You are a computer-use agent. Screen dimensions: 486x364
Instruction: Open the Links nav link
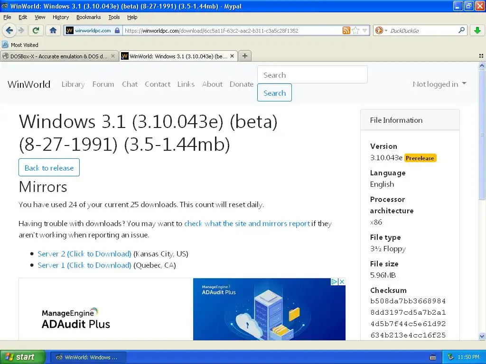pos(186,84)
